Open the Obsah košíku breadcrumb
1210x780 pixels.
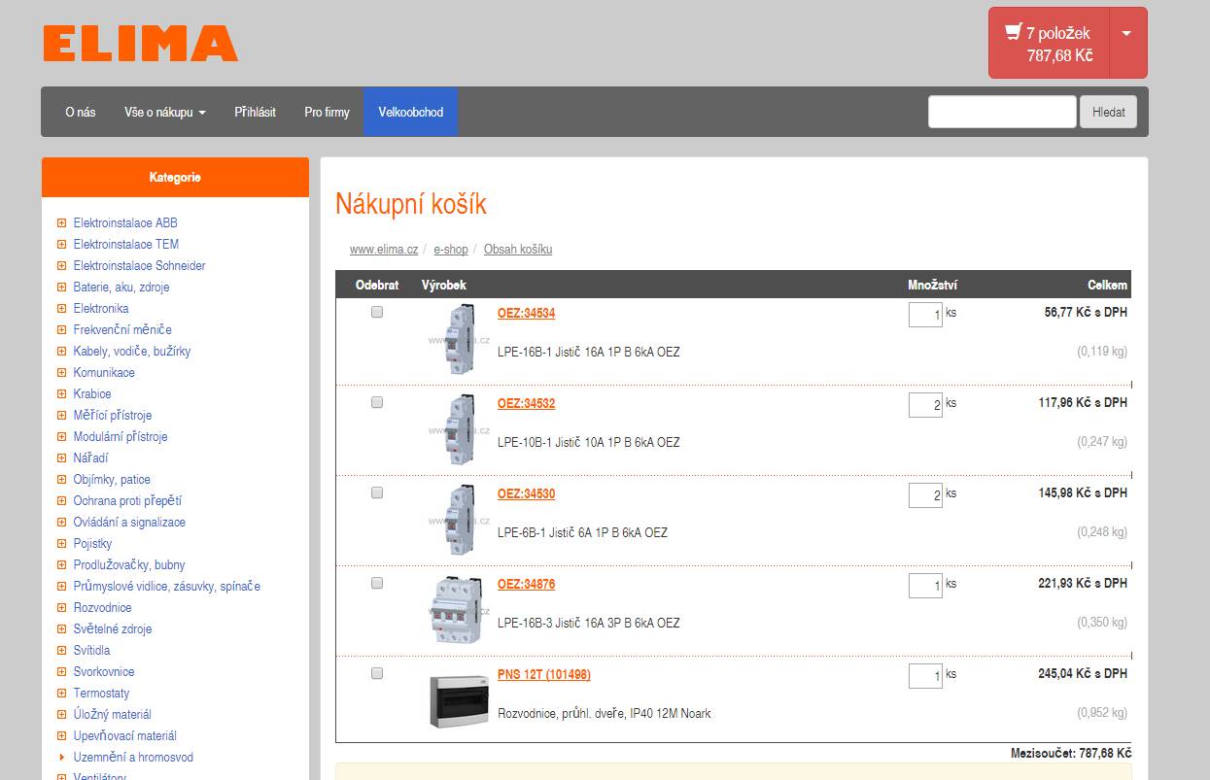pyautogui.click(x=518, y=250)
